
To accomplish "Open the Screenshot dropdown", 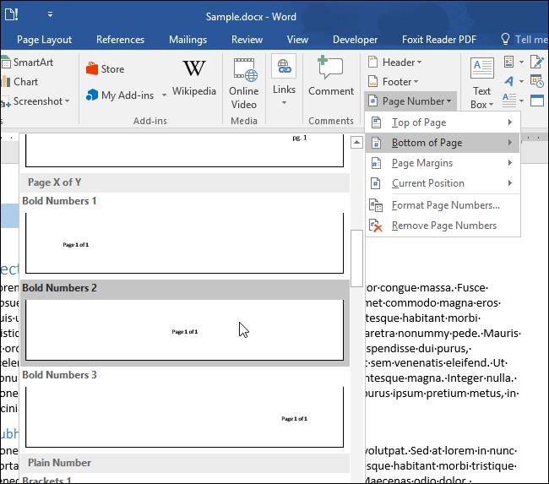I will tap(35, 101).
